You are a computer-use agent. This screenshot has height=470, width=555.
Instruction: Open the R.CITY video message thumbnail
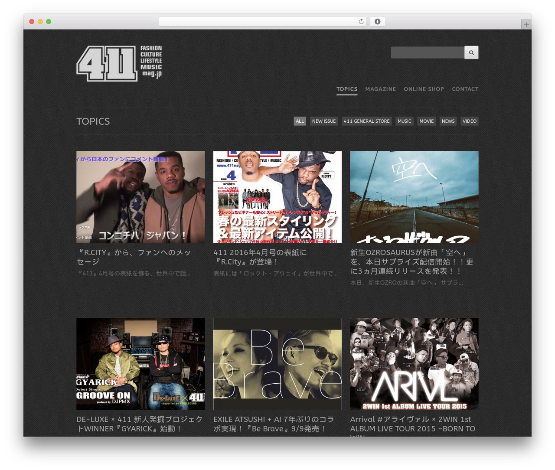click(140, 197)
